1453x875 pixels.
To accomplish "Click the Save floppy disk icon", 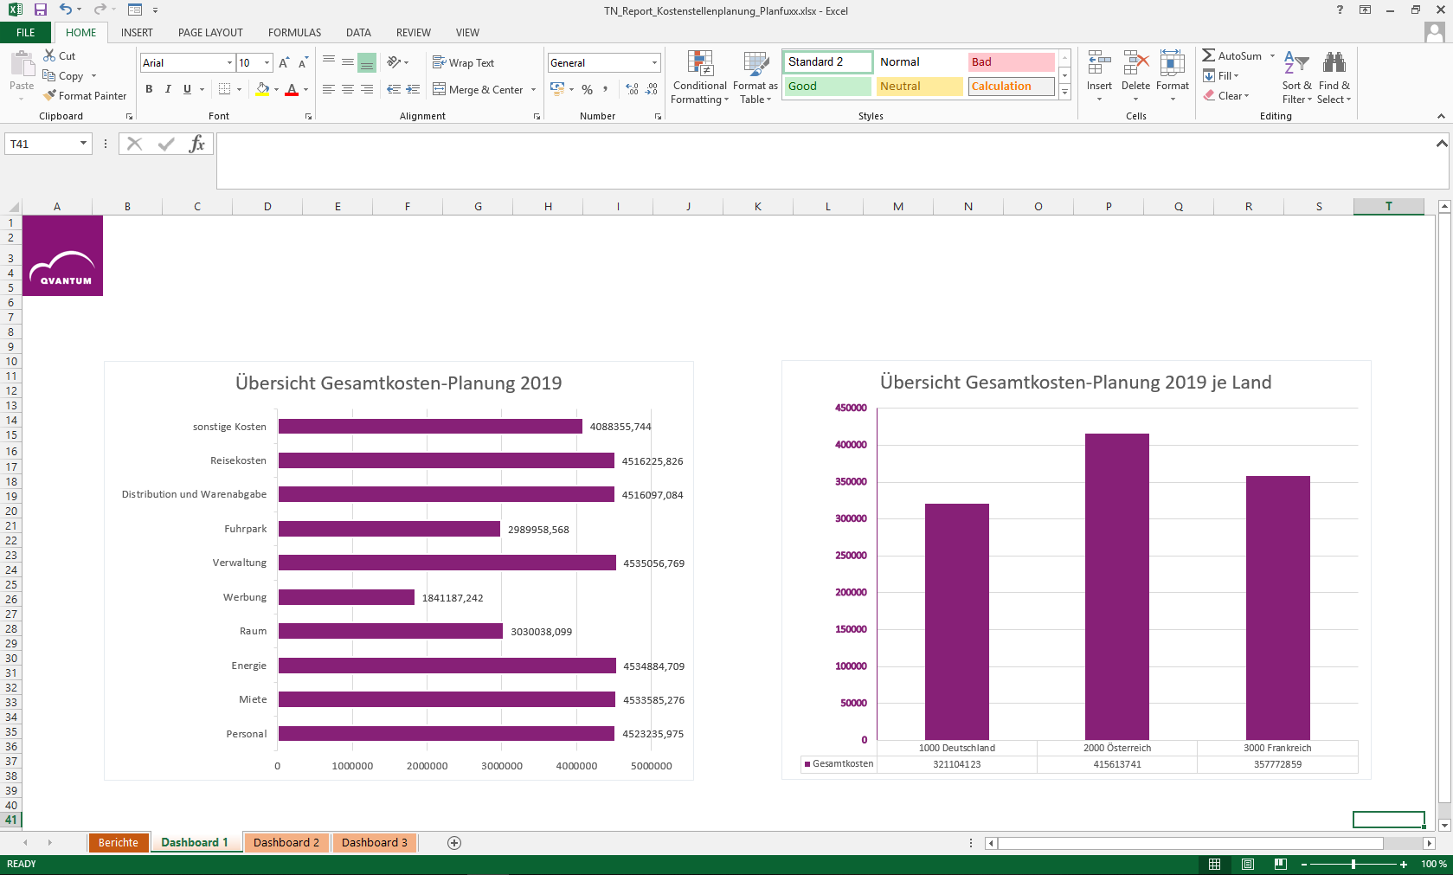I will pos(40,10).
